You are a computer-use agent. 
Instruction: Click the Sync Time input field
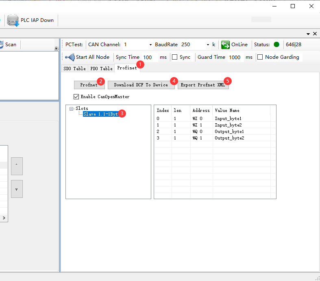click(149, 58)
